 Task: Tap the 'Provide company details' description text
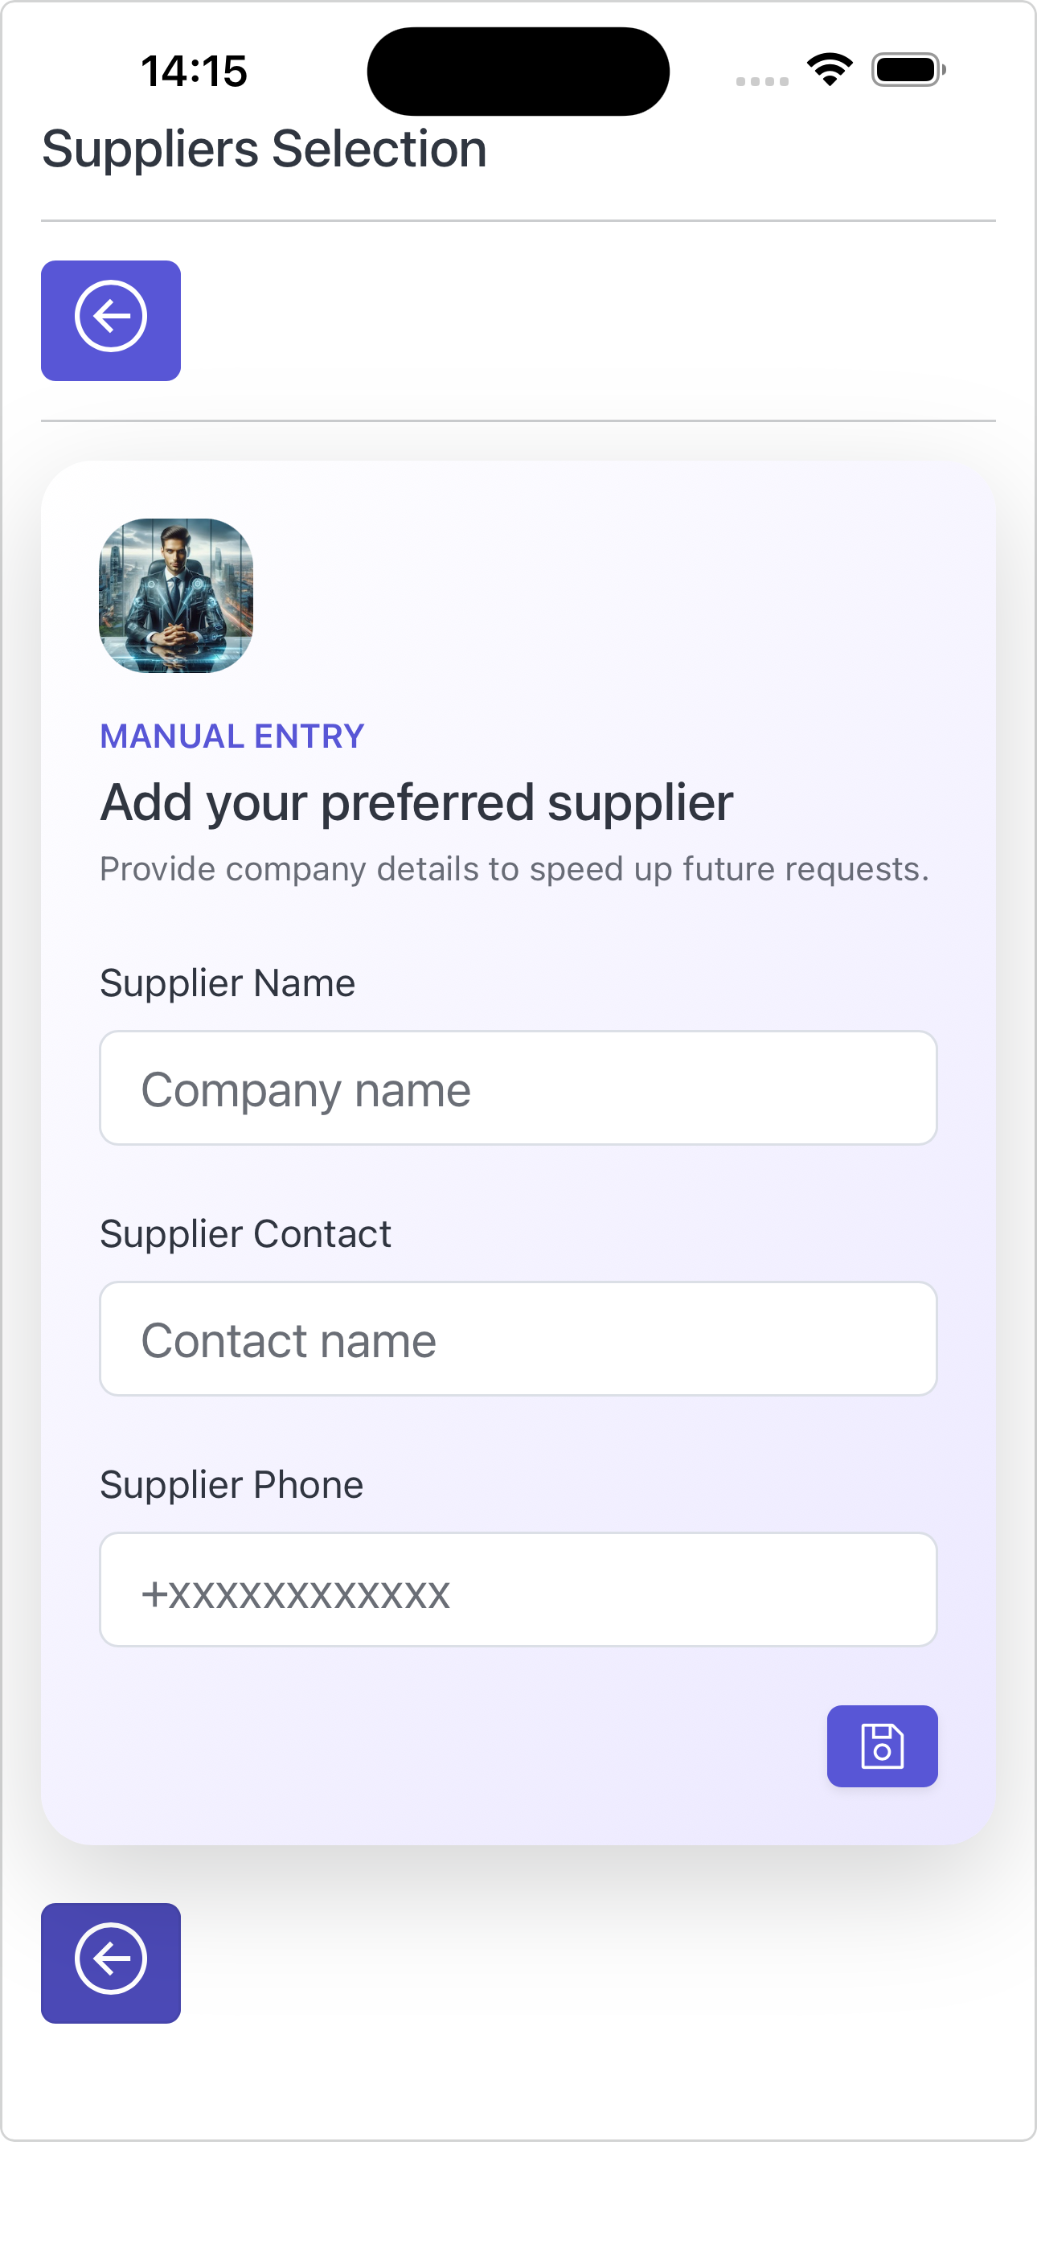514,869
